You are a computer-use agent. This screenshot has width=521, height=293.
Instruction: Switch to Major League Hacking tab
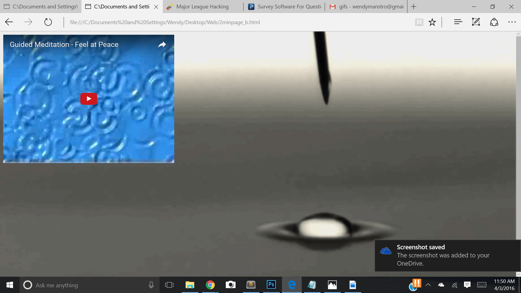[202, 7]
